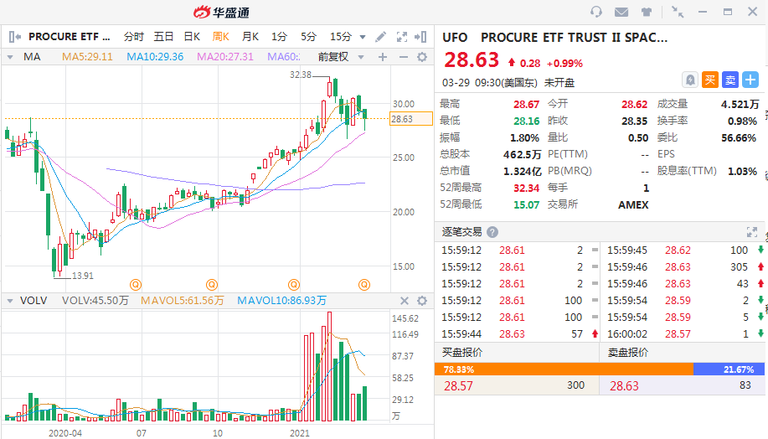Click the 总市值 value 1.324亿
This screenshot has width=768, height=439.
(x=522, y=172)
